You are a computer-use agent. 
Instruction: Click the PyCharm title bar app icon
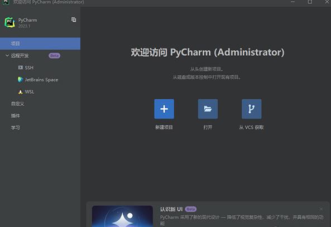click(6, 2)
